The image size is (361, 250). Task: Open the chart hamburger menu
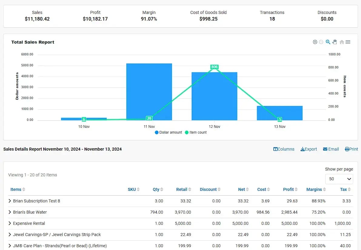pyautogui.click(x=348, y=42)
